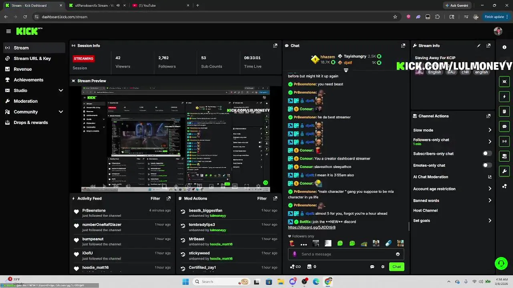Viewport: 513px width, 288px height.
Task: Open Stream URL & Key page
Action: click(x=34, y=58)
